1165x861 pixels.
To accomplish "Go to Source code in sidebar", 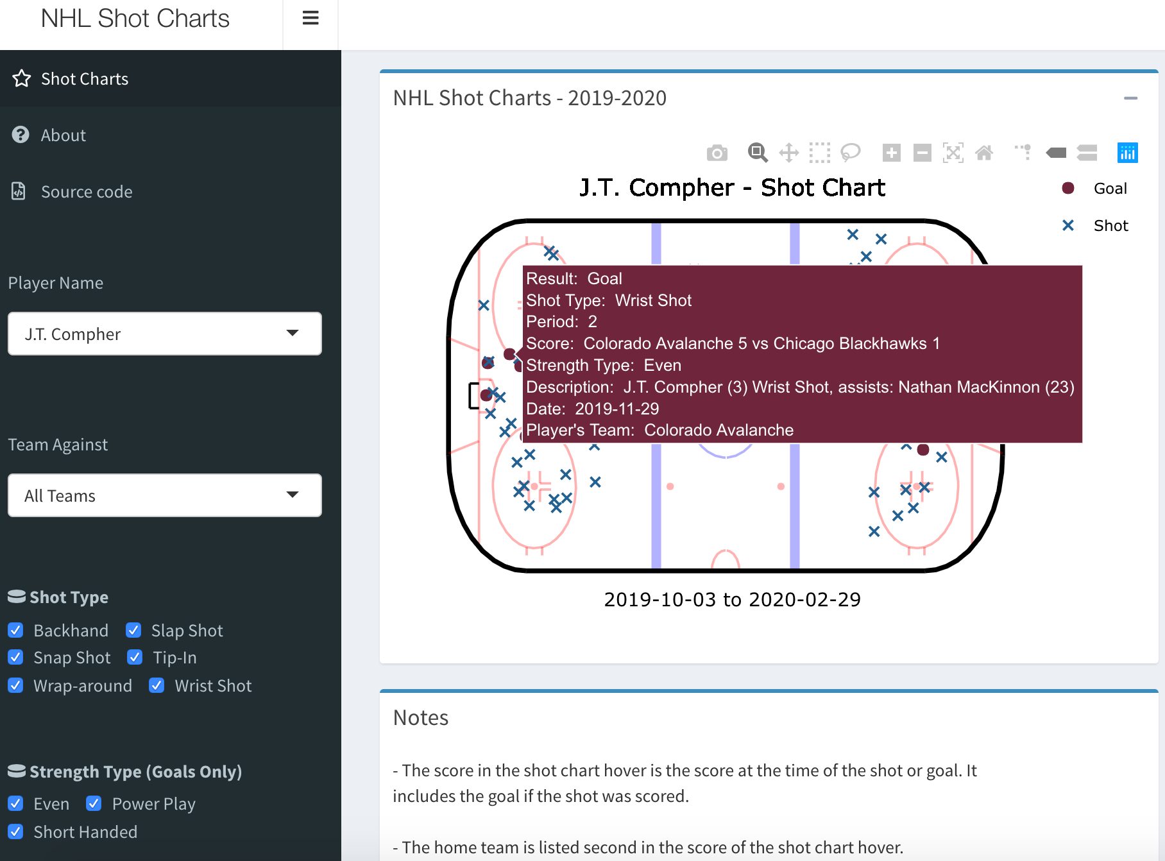I will [87, 192].
